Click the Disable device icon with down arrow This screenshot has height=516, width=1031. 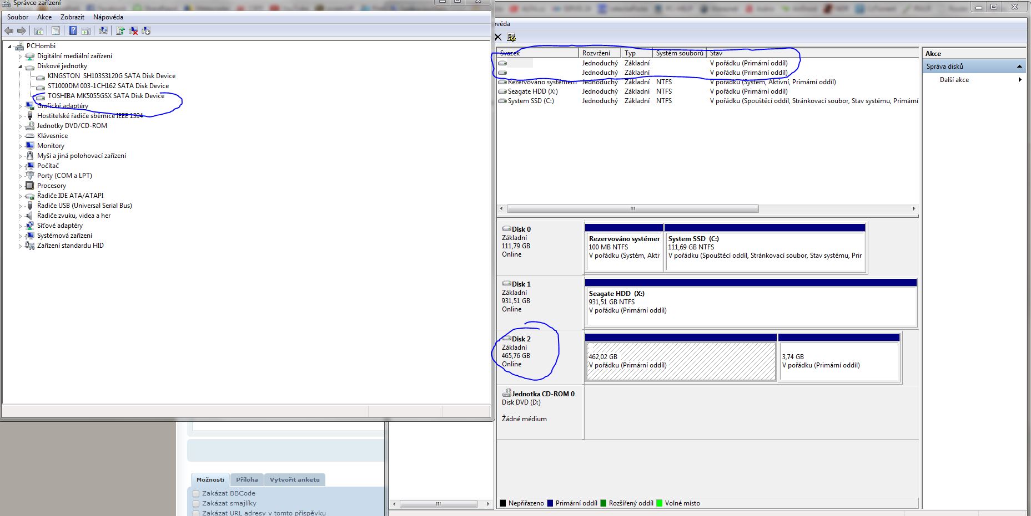click(x=147, y=31)
